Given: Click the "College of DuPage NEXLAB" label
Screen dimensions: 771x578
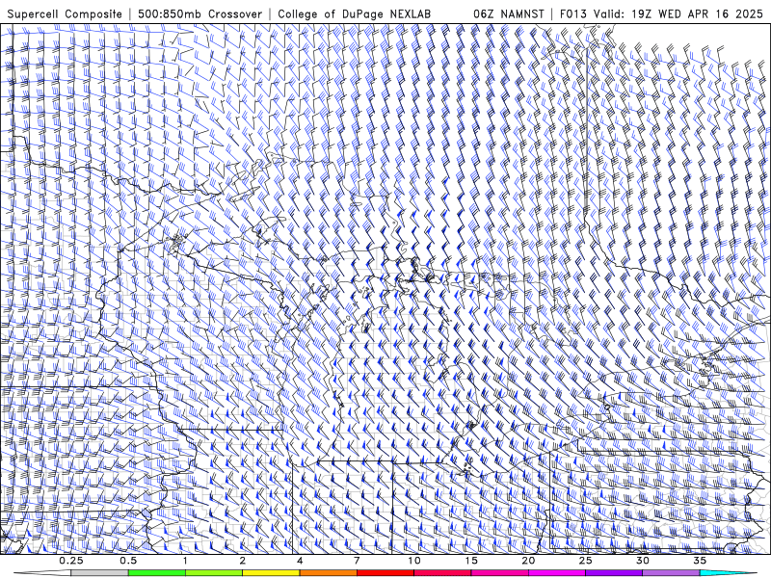Looking at the screenshot, I should (x=354, y=13).
